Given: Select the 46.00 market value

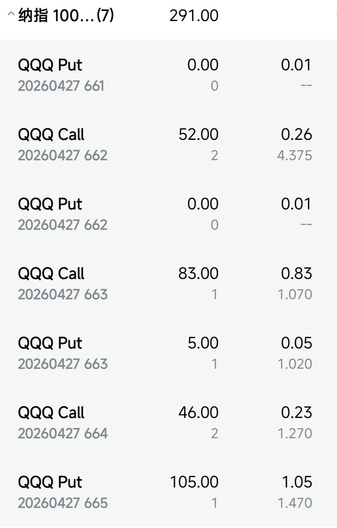Looking at the screenshot, I should 198,412.
